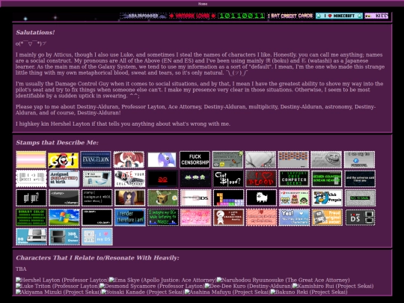The image size is (404, 303).
Task: Click the trollface stamp
Action: [x=326, y=160]
